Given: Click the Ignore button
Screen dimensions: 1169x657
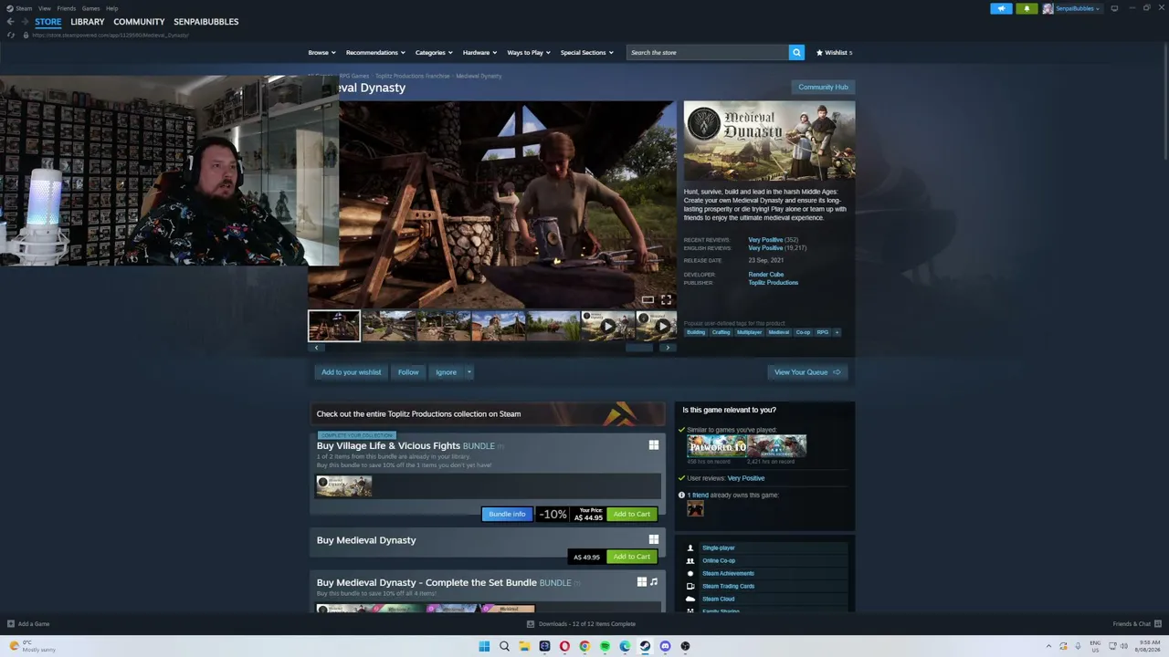Looking at the screenshot, I should 446,372.
